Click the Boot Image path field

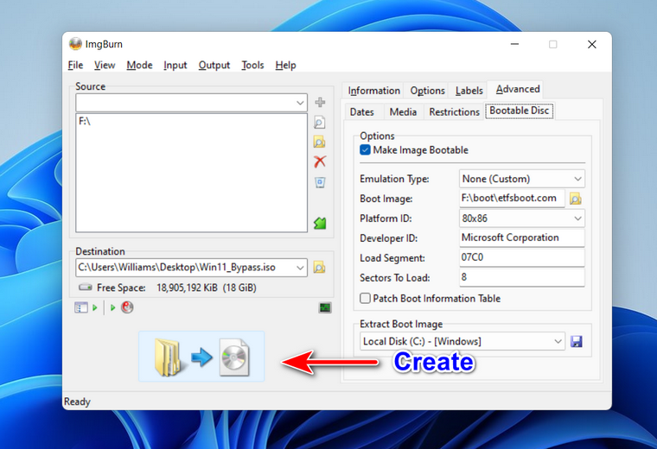coord(512,199)
